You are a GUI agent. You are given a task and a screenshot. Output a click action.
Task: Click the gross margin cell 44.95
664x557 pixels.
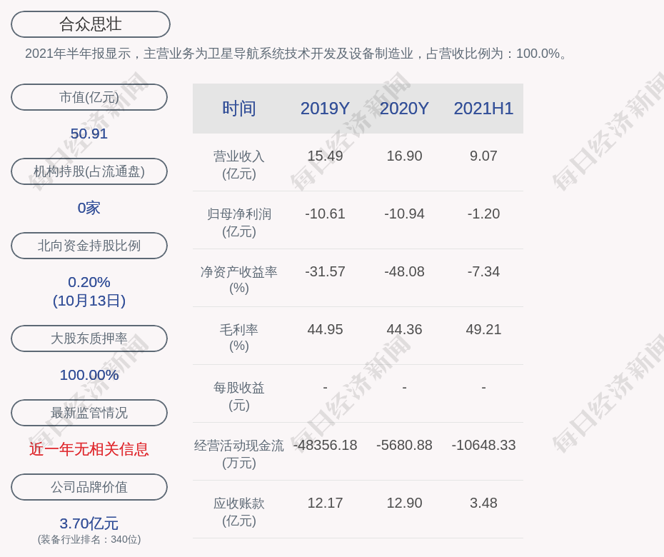[x=326, y=329]
